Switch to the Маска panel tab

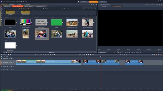pyautogui.click(x=19, y=4)
